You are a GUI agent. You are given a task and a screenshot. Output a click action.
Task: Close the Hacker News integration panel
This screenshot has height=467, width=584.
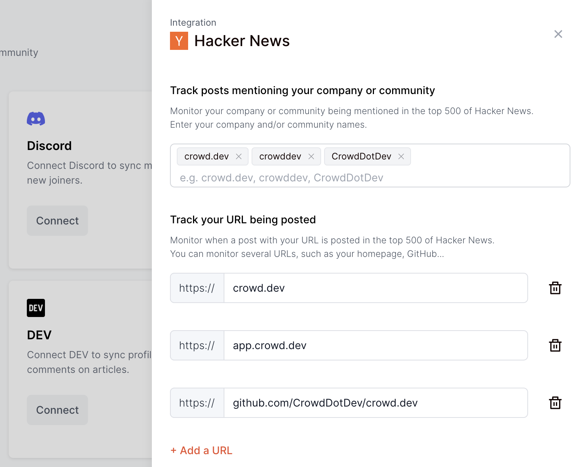tap(558, 34)
